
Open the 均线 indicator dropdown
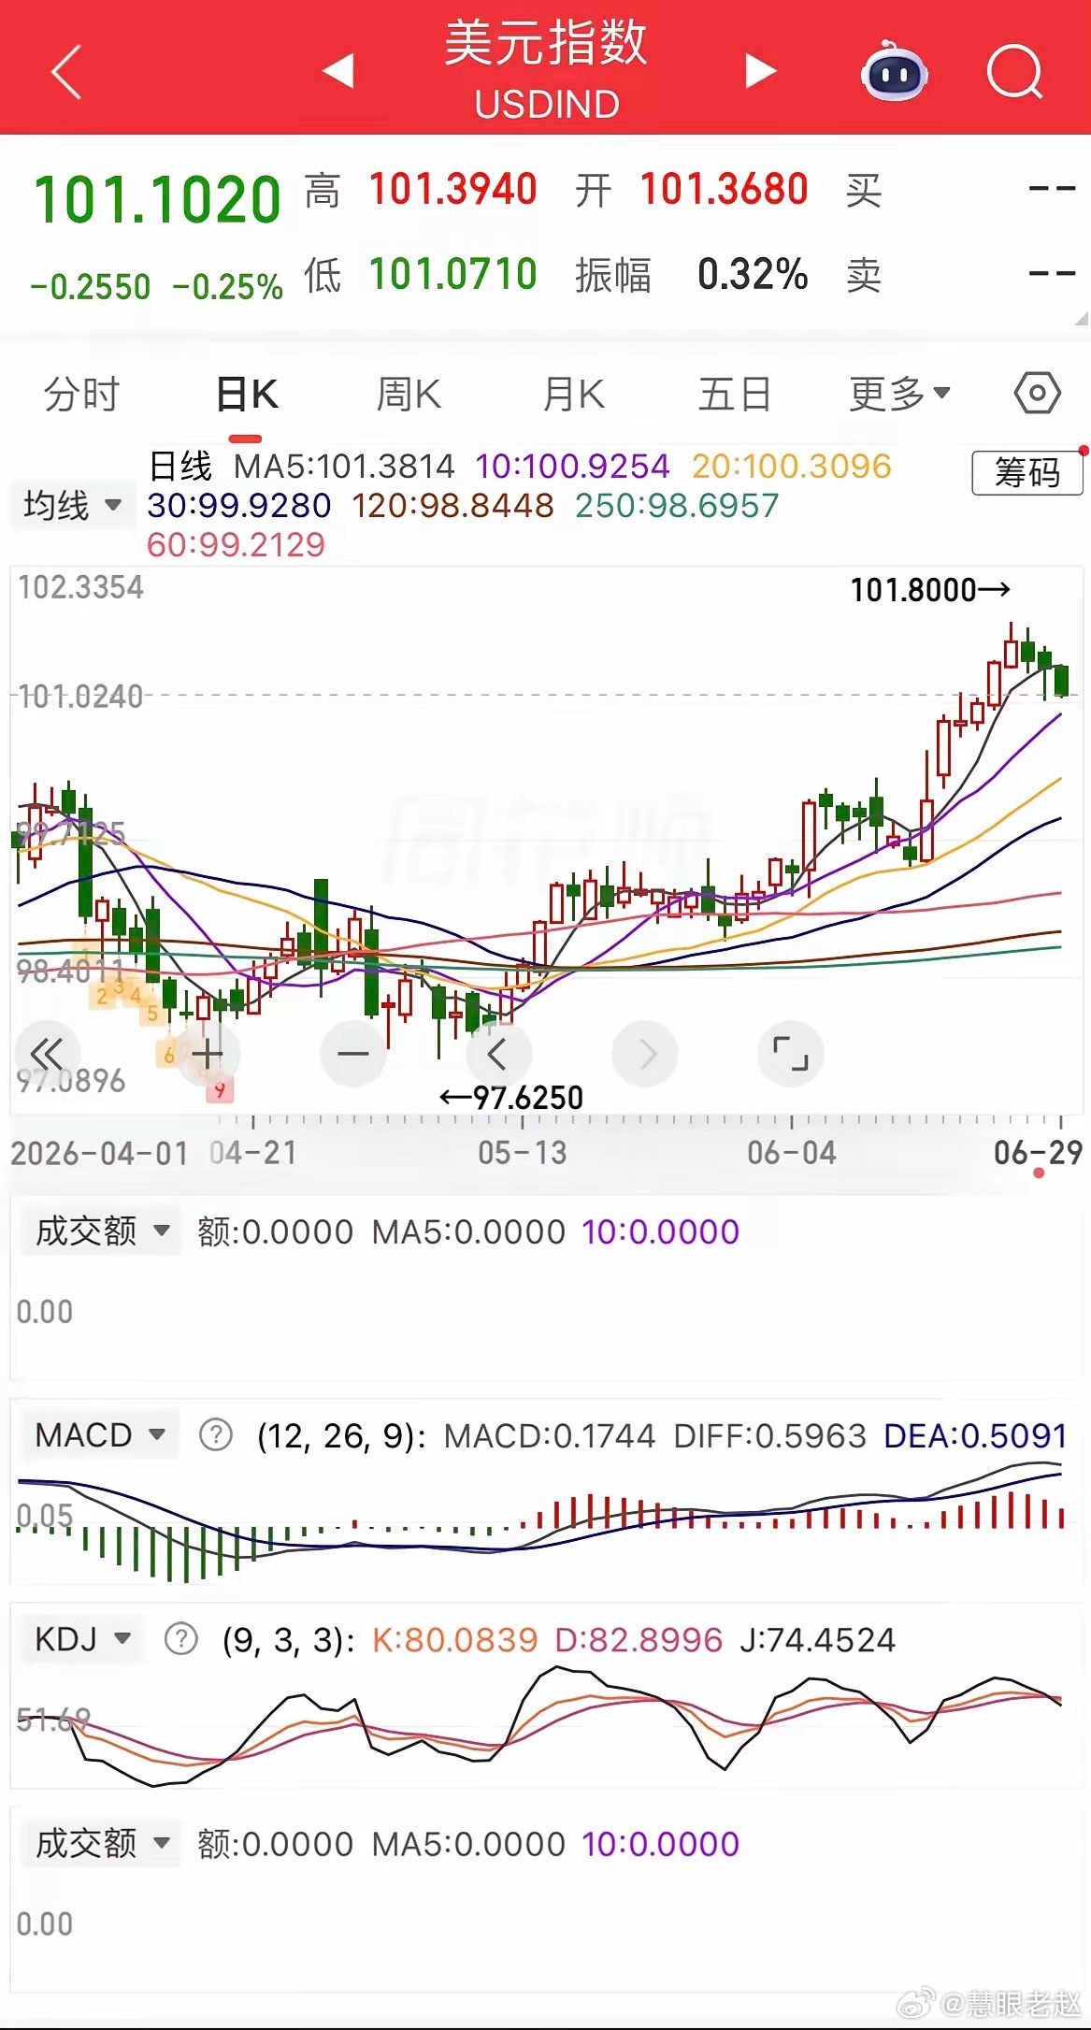click(x=73, y=505)
